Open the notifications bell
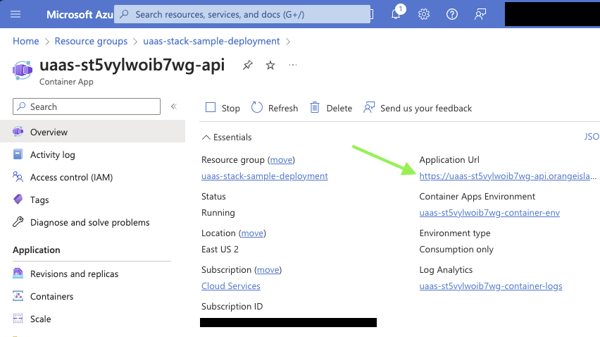This screenshot has width=600, height=337. click(x=396, y=13)
